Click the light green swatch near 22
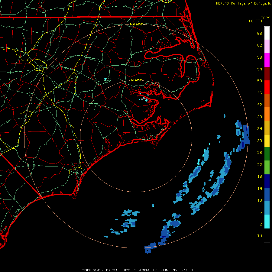 [267, 167]
